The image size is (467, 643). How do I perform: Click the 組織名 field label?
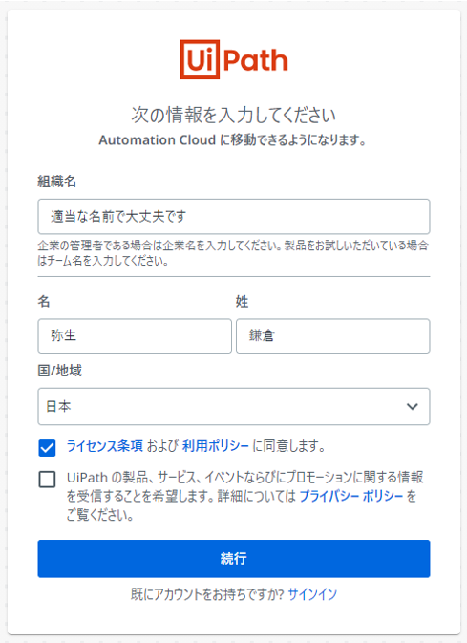56,181
